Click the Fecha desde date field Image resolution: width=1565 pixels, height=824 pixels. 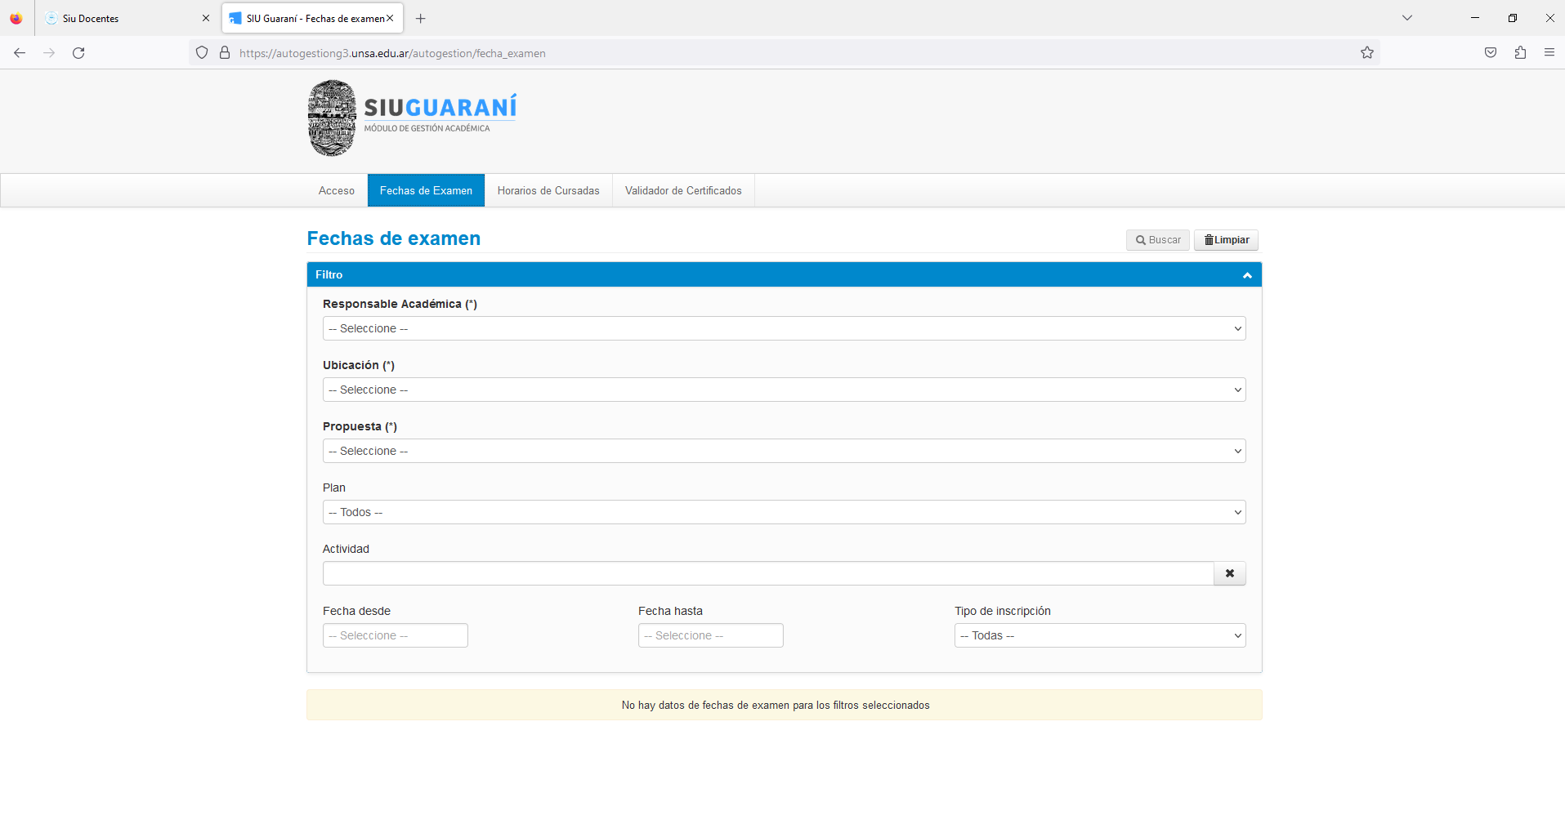click(396, 635)
